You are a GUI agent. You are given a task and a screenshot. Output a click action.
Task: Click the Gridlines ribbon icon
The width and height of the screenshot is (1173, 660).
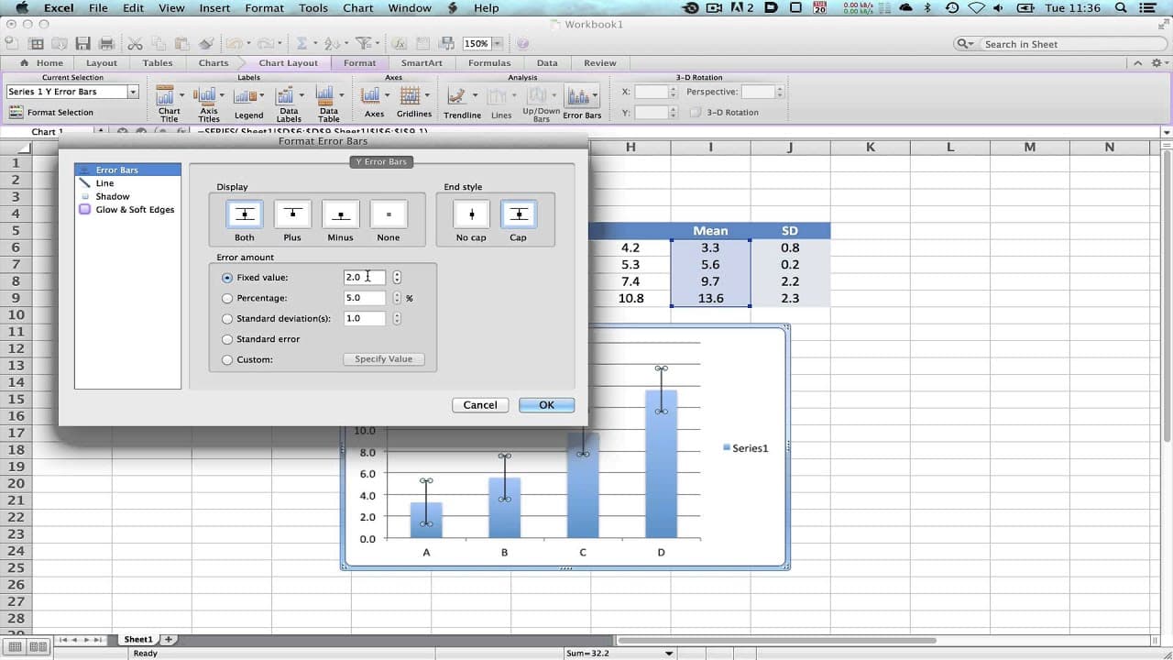(x=410, y=94)
